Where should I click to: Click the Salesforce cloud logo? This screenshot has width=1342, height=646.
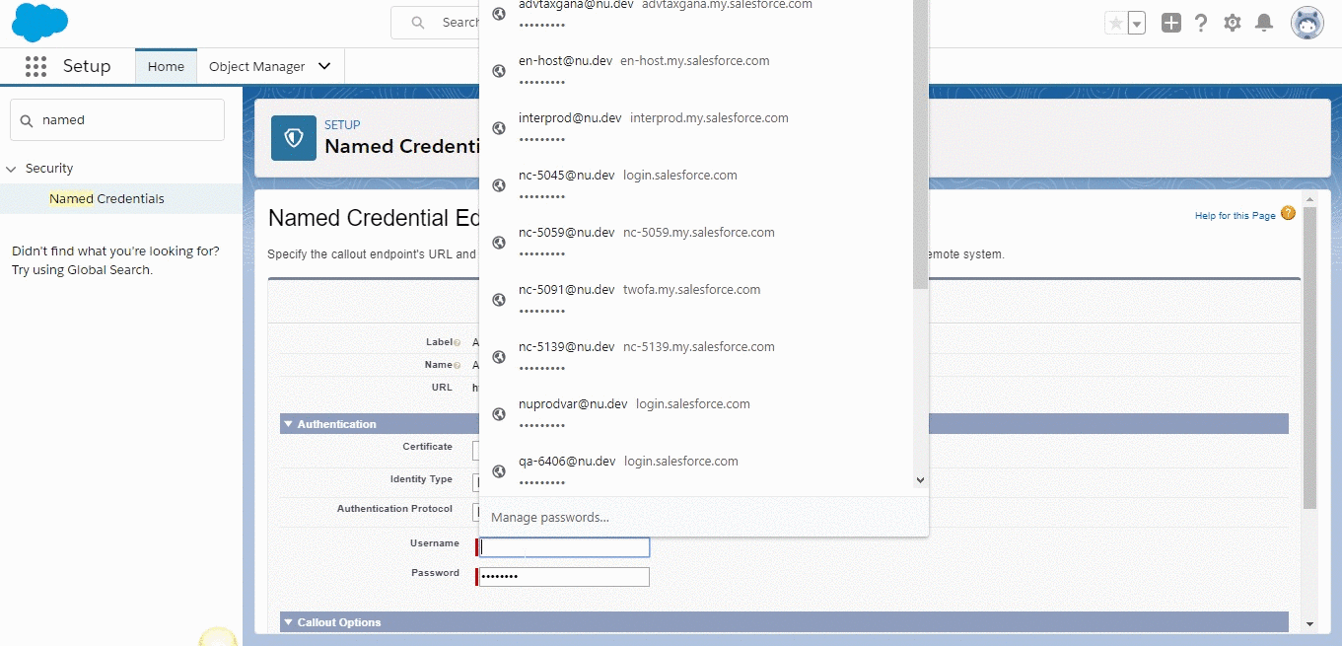(40, 23)
